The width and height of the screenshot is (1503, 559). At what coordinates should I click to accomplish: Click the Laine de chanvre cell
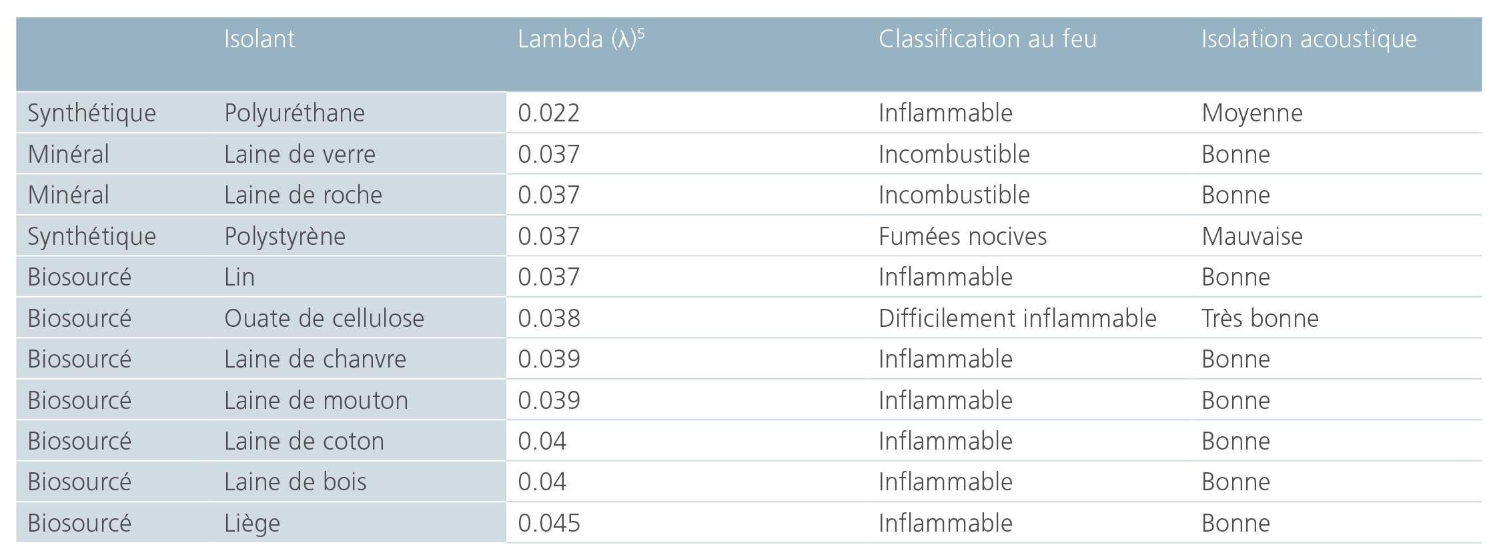click(315, 359)
